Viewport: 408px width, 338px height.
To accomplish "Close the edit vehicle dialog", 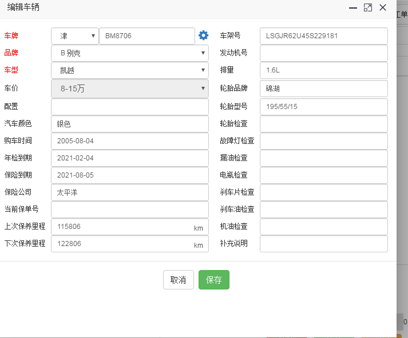I will point(383,7).
